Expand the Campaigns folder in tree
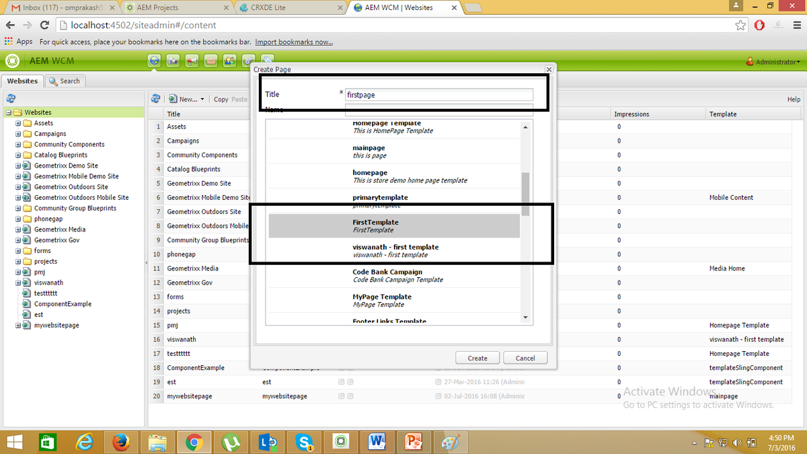807x454 pixels. [x=18, y=134]
